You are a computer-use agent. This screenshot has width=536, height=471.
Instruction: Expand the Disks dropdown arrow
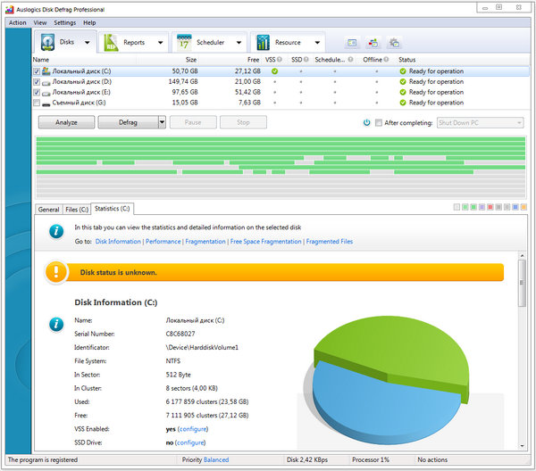pos(87,42)
